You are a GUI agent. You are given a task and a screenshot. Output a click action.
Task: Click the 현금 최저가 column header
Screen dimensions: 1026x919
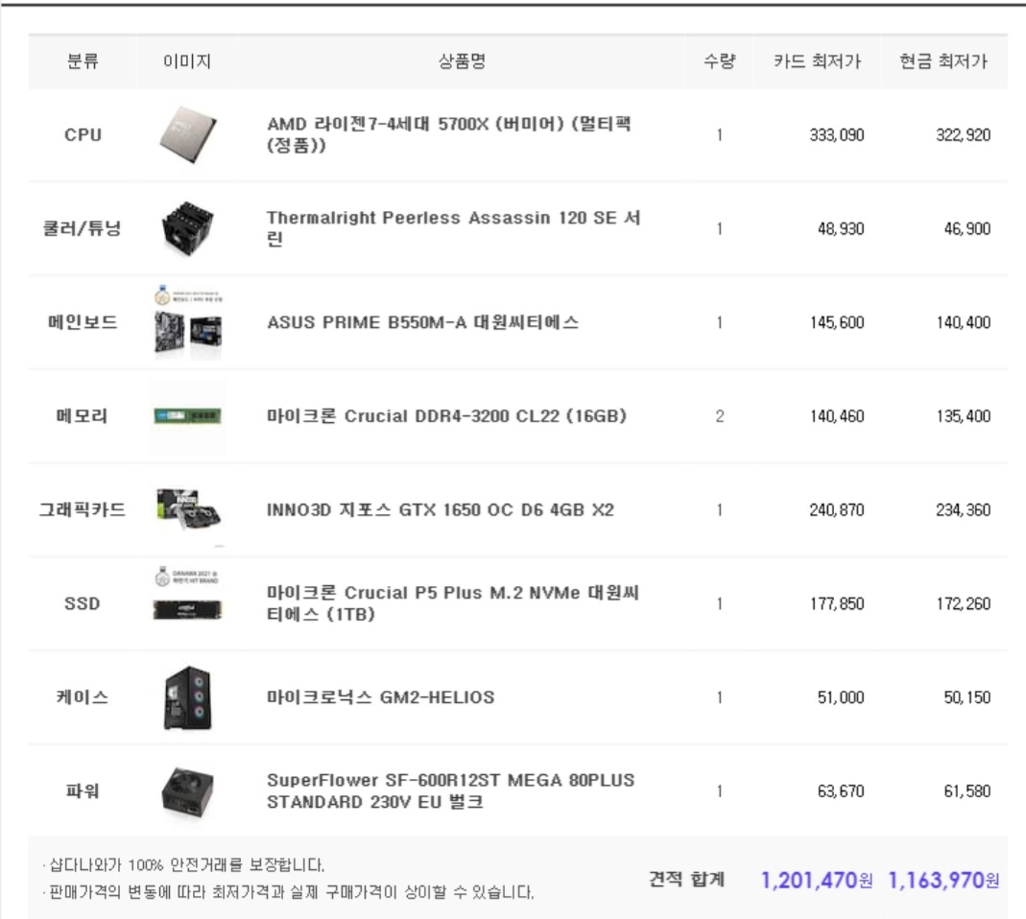pos(942,61)
